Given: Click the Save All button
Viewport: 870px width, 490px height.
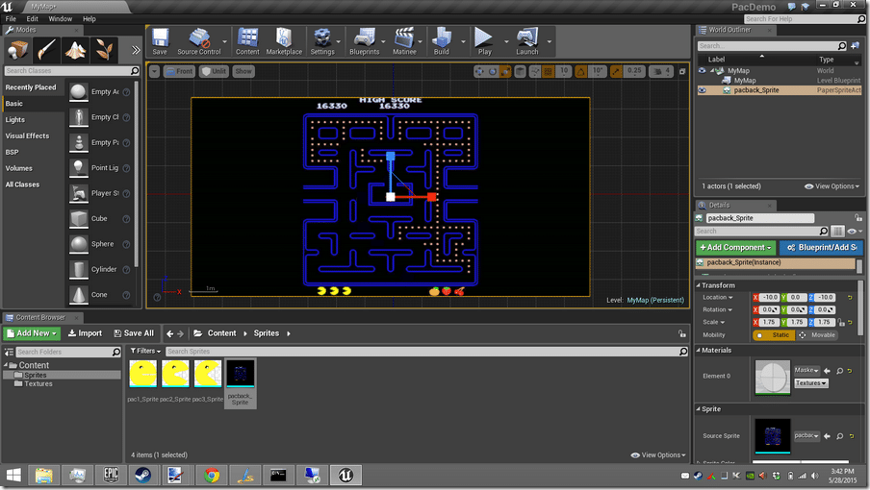Looking at the screenshot, I should [x=134, y=333].
